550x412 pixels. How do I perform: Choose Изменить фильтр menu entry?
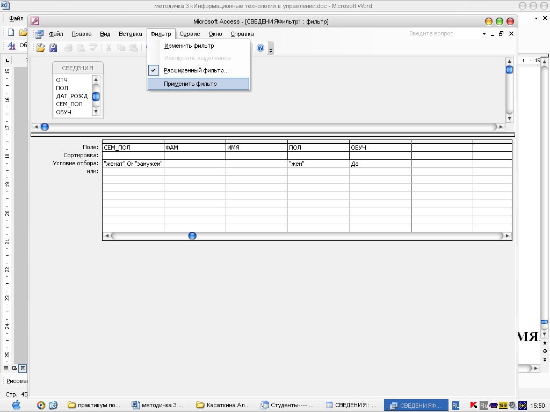pyautogui.click(x=198, y=46)
